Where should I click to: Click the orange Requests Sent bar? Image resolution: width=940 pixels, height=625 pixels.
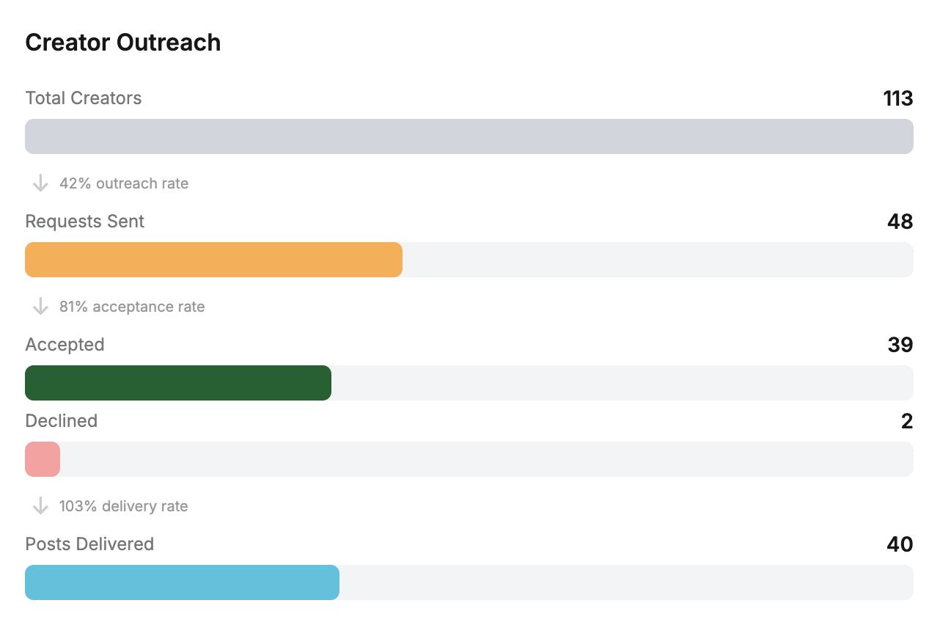[x=213, y=260]
